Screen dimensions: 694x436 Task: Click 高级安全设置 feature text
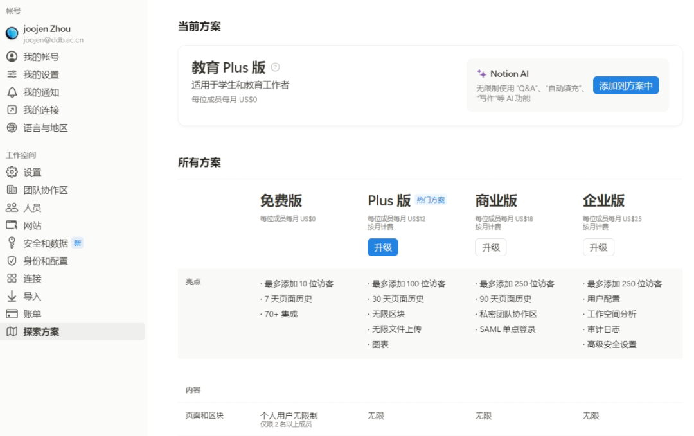coord(612,344)
